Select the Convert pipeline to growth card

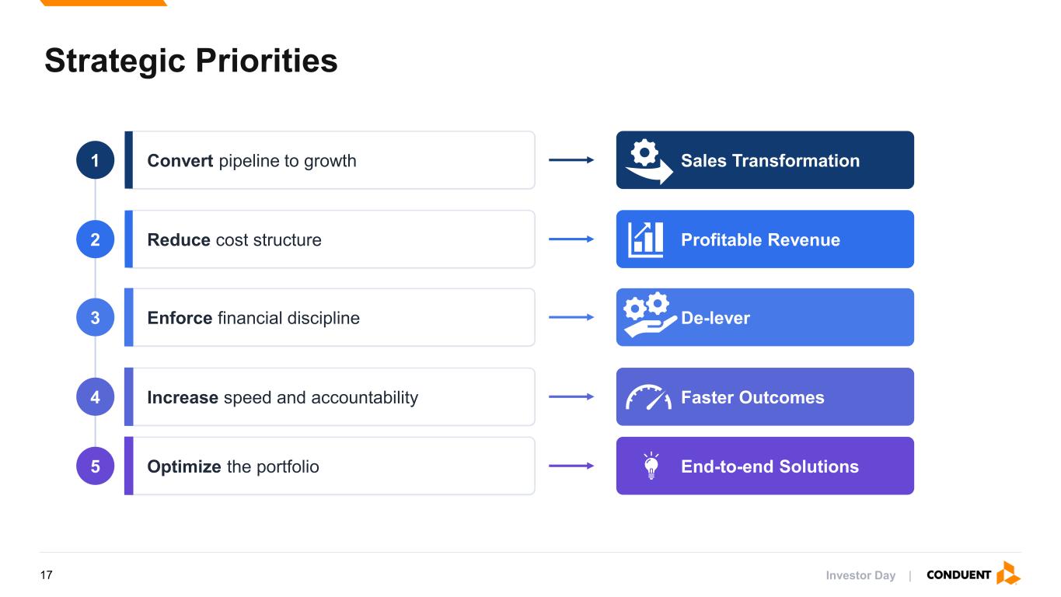click(330, 160)
